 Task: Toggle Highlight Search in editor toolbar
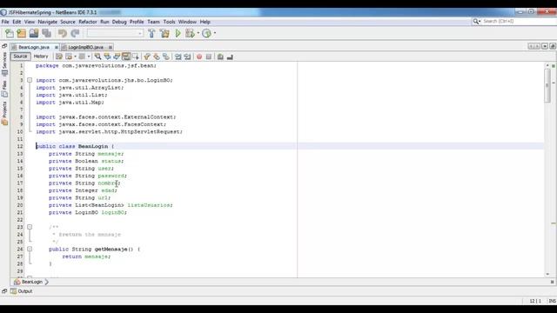(x=126, y=57)
